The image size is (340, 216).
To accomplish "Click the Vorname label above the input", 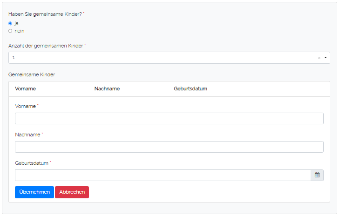I will click(x=26, y=106).
